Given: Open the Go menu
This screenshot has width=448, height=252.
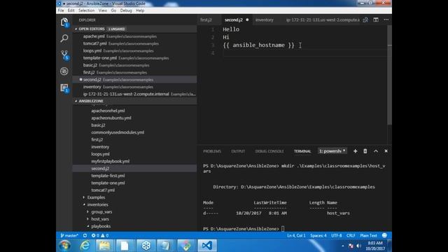Looking at the screenshot, I should tap(113, 10).
